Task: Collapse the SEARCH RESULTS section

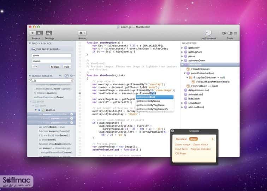Action: click(x=30, y=76)
